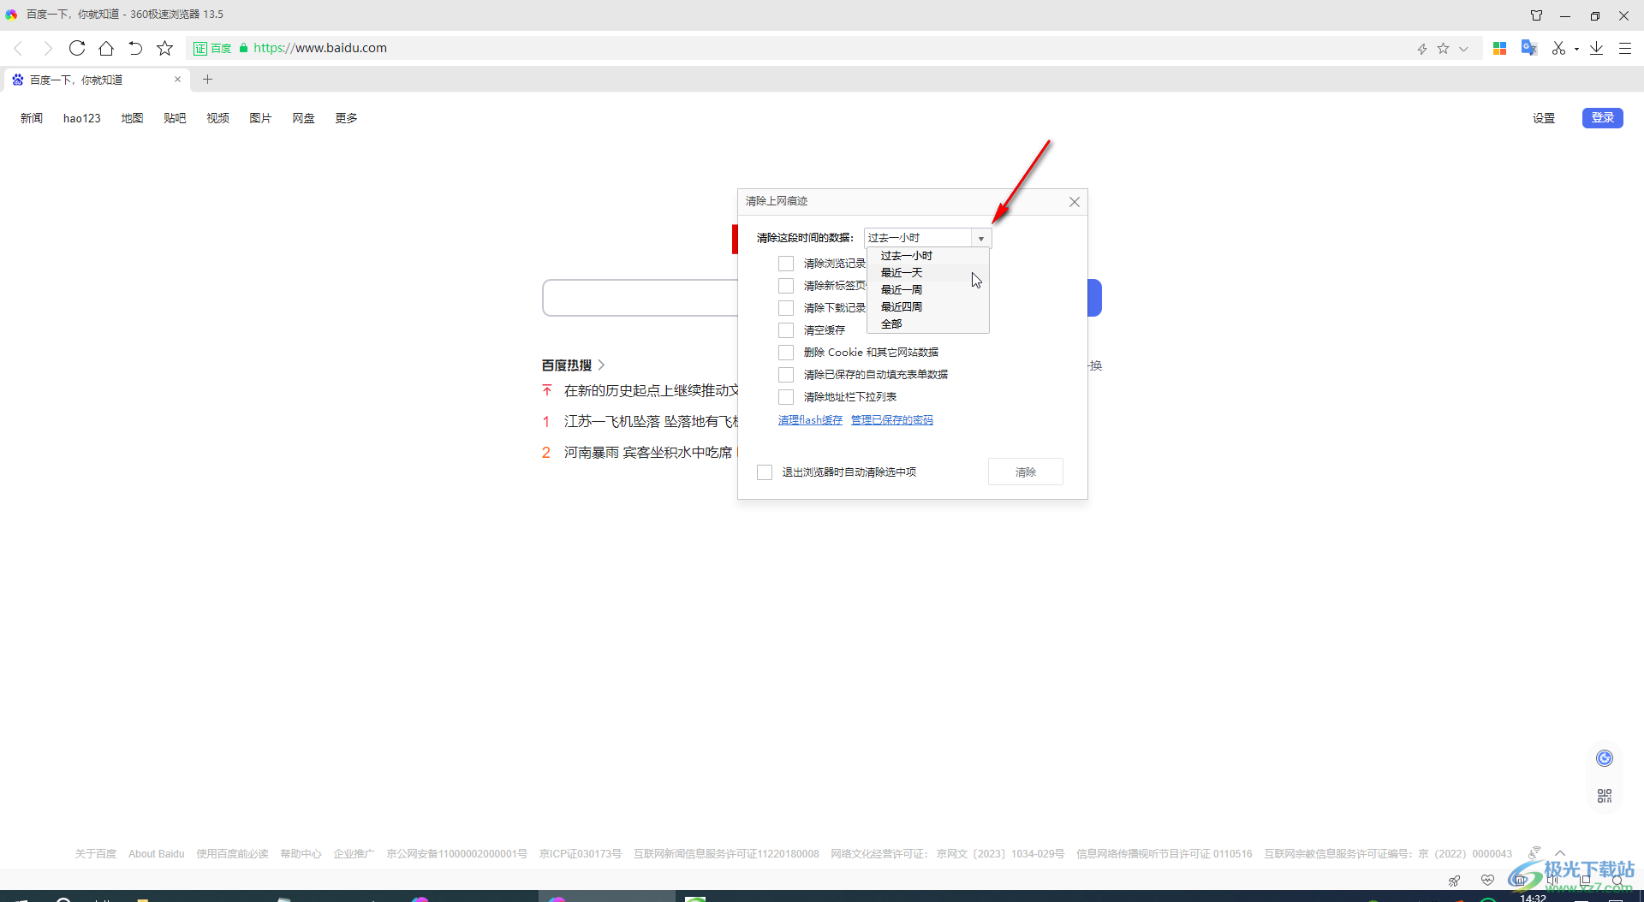This screenshot has height=902, width=1644.
Task: Open hot search item 江苏一飞机坠落
Action: click(651, 422)
